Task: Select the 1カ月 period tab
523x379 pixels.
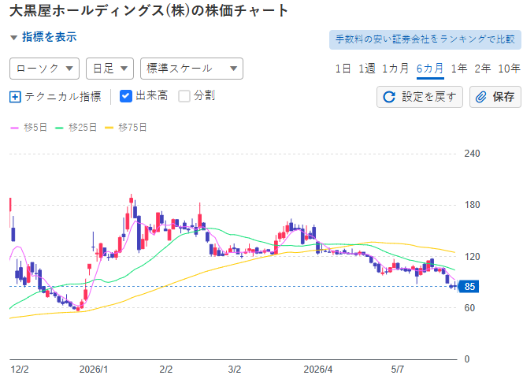Action: [395, 69]
